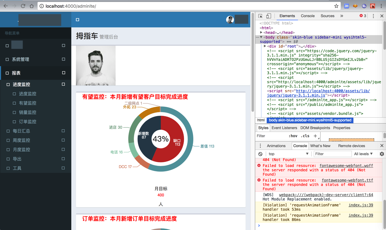Expand 周度监控 sidebar item
The height and width of the screenshot is (230, 386).
click(x=63, y=140)
